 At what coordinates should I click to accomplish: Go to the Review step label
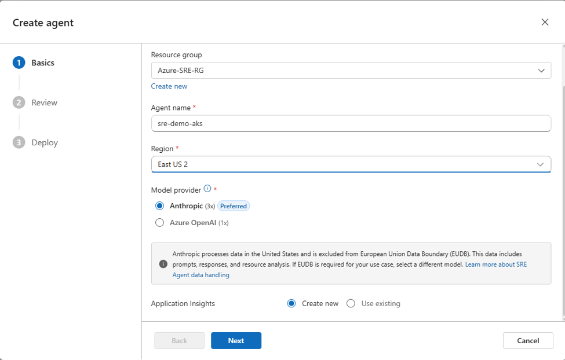(44, 102)
